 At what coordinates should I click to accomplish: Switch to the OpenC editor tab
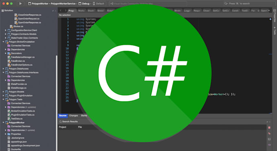(x=264, y=11)
